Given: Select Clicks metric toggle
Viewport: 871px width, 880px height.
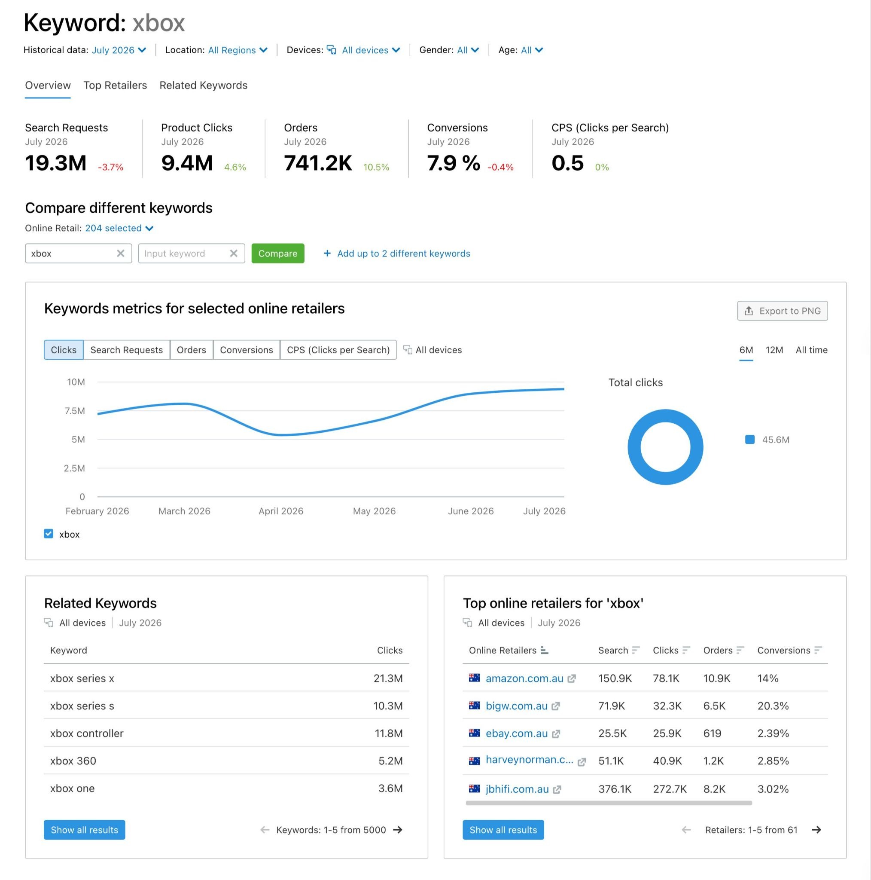Looking at the screenshot, I should (x=64, y=350).
